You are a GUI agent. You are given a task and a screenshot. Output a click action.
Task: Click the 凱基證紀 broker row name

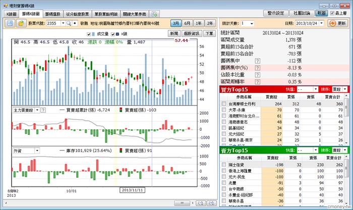(x=236, y=128)
